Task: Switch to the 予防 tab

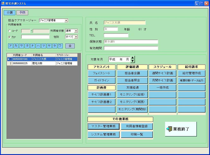Action: [22, 13]
